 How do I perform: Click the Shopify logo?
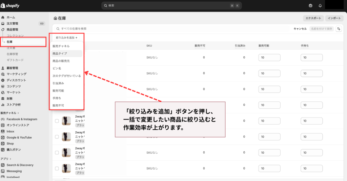click(x=10, y=6)
